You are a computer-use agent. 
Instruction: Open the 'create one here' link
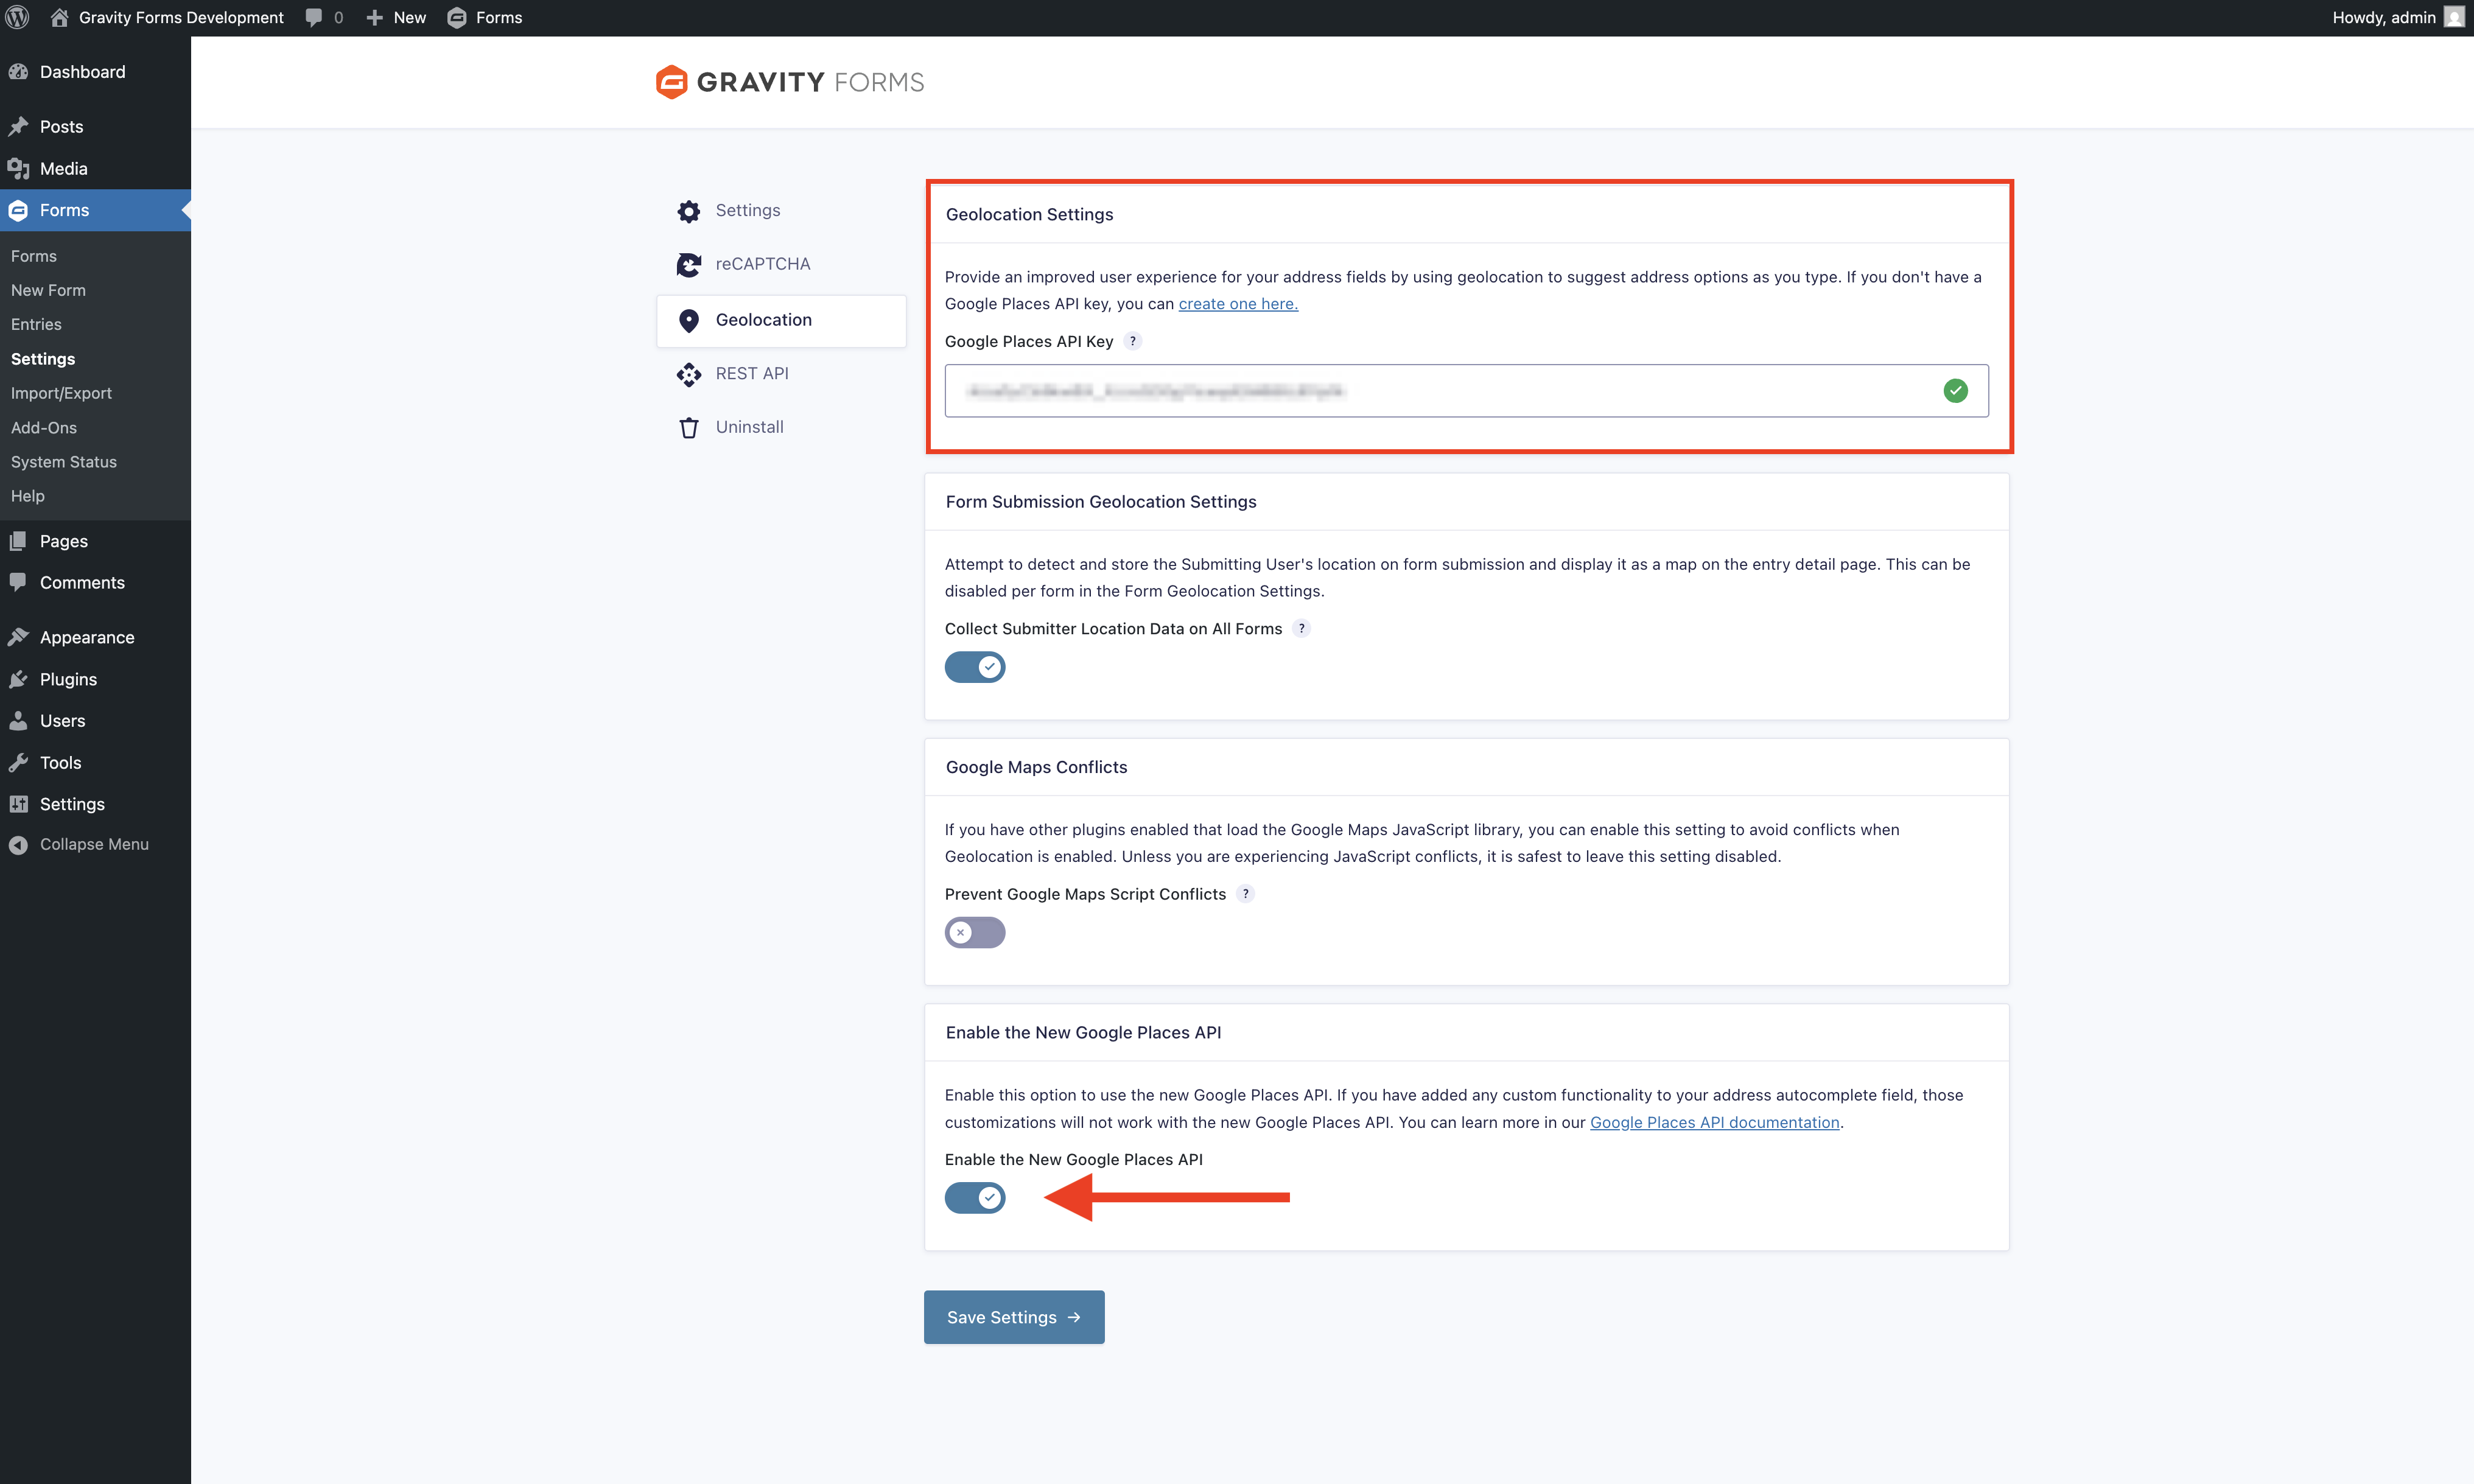(x=1238, y=304)
